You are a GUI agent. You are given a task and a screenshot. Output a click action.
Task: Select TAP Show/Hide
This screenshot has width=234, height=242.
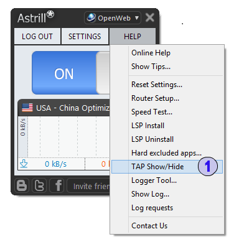(167, 167)
